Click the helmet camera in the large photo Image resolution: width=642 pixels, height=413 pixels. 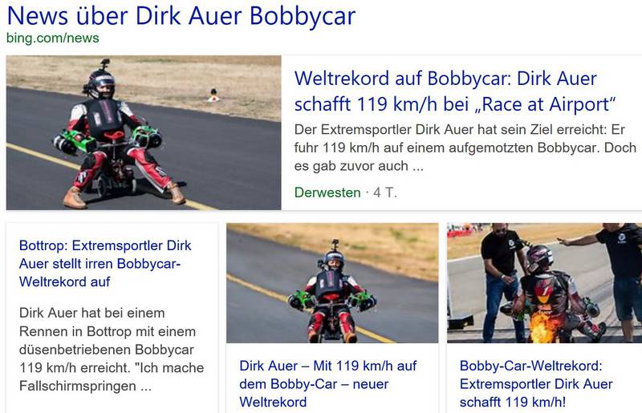coord(105,64)
